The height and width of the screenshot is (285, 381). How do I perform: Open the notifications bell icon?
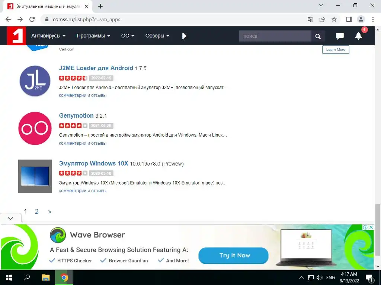coord(358,36)
